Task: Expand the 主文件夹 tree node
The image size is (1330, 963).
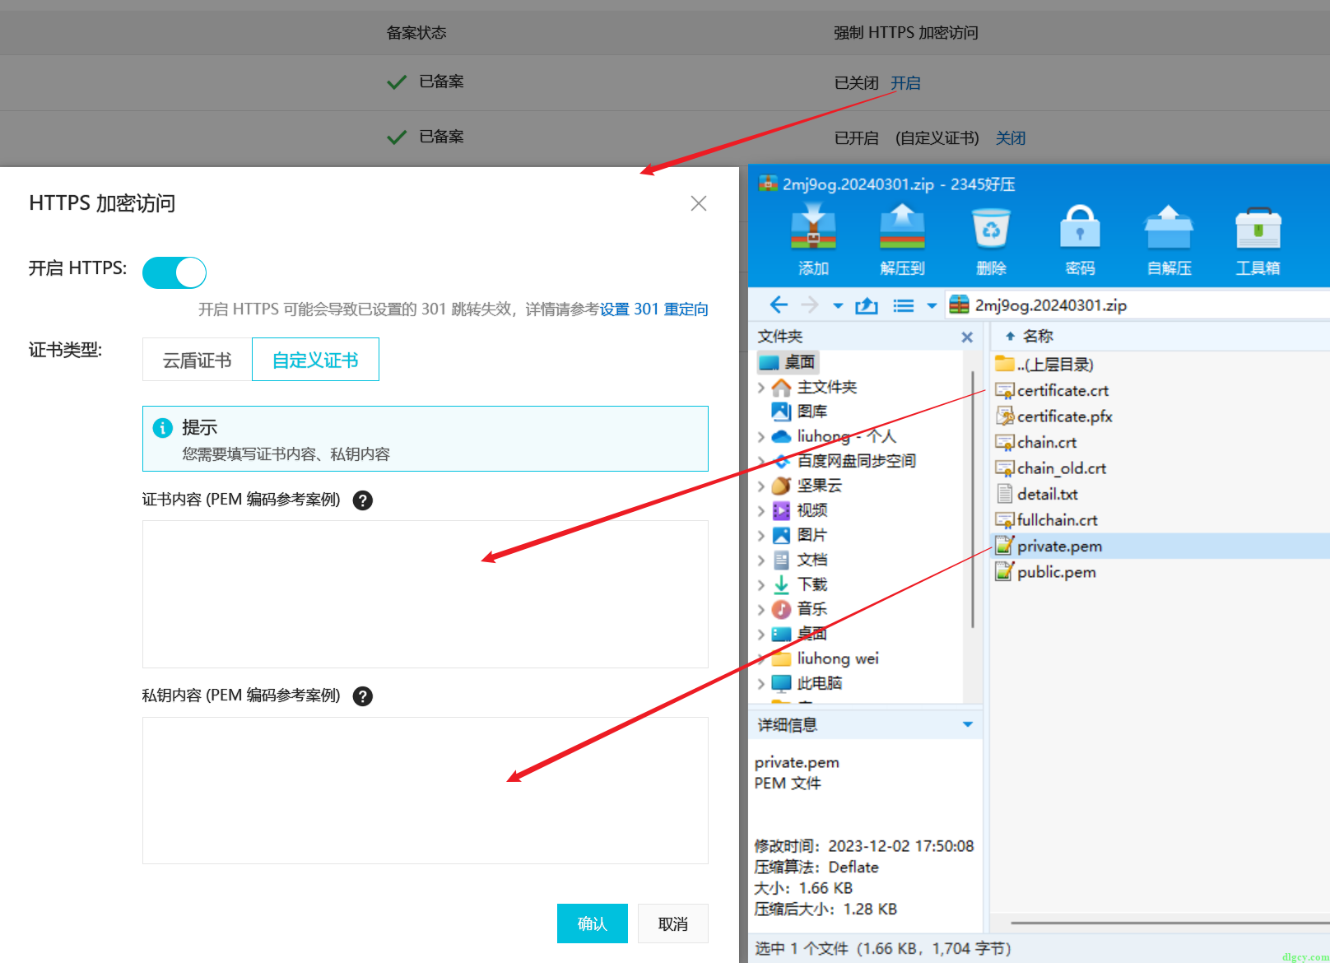Action: 760,387
